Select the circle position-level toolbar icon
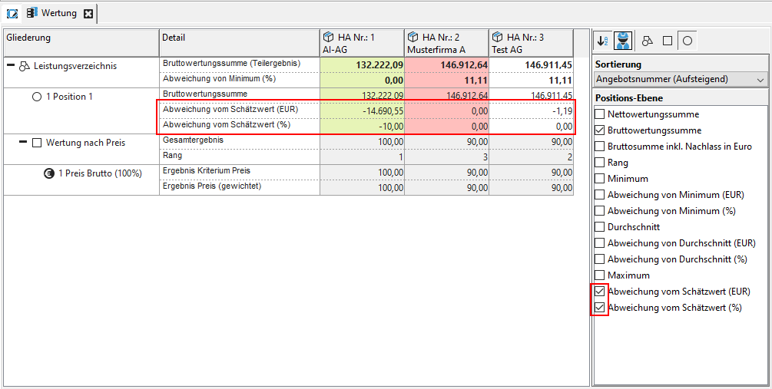 coord(686,41)
